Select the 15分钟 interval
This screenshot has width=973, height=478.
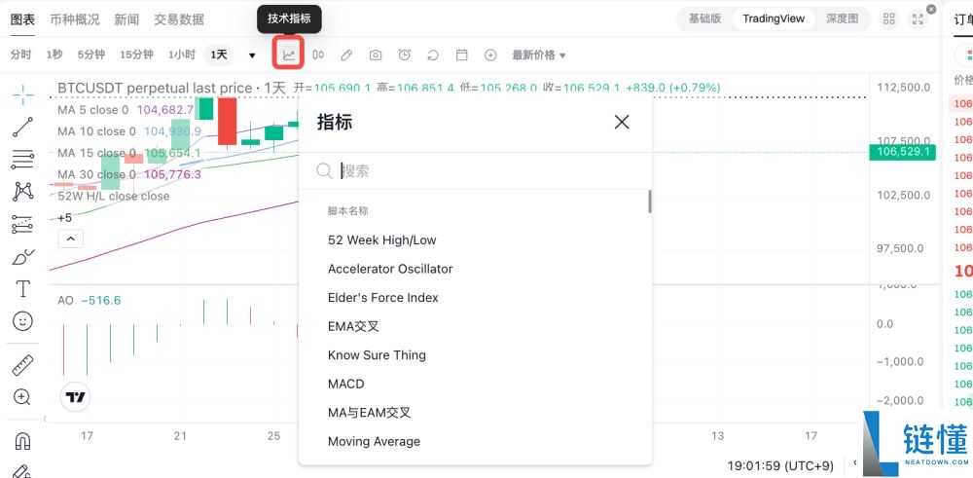tap(136, 55)
